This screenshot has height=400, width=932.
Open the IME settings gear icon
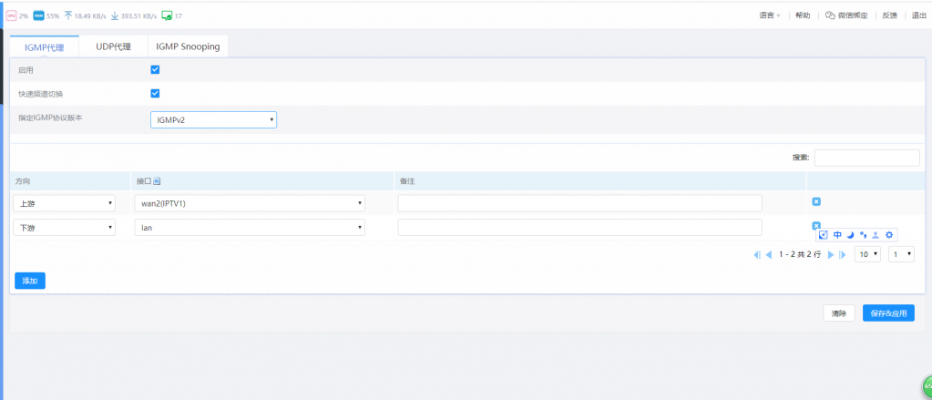889,235
